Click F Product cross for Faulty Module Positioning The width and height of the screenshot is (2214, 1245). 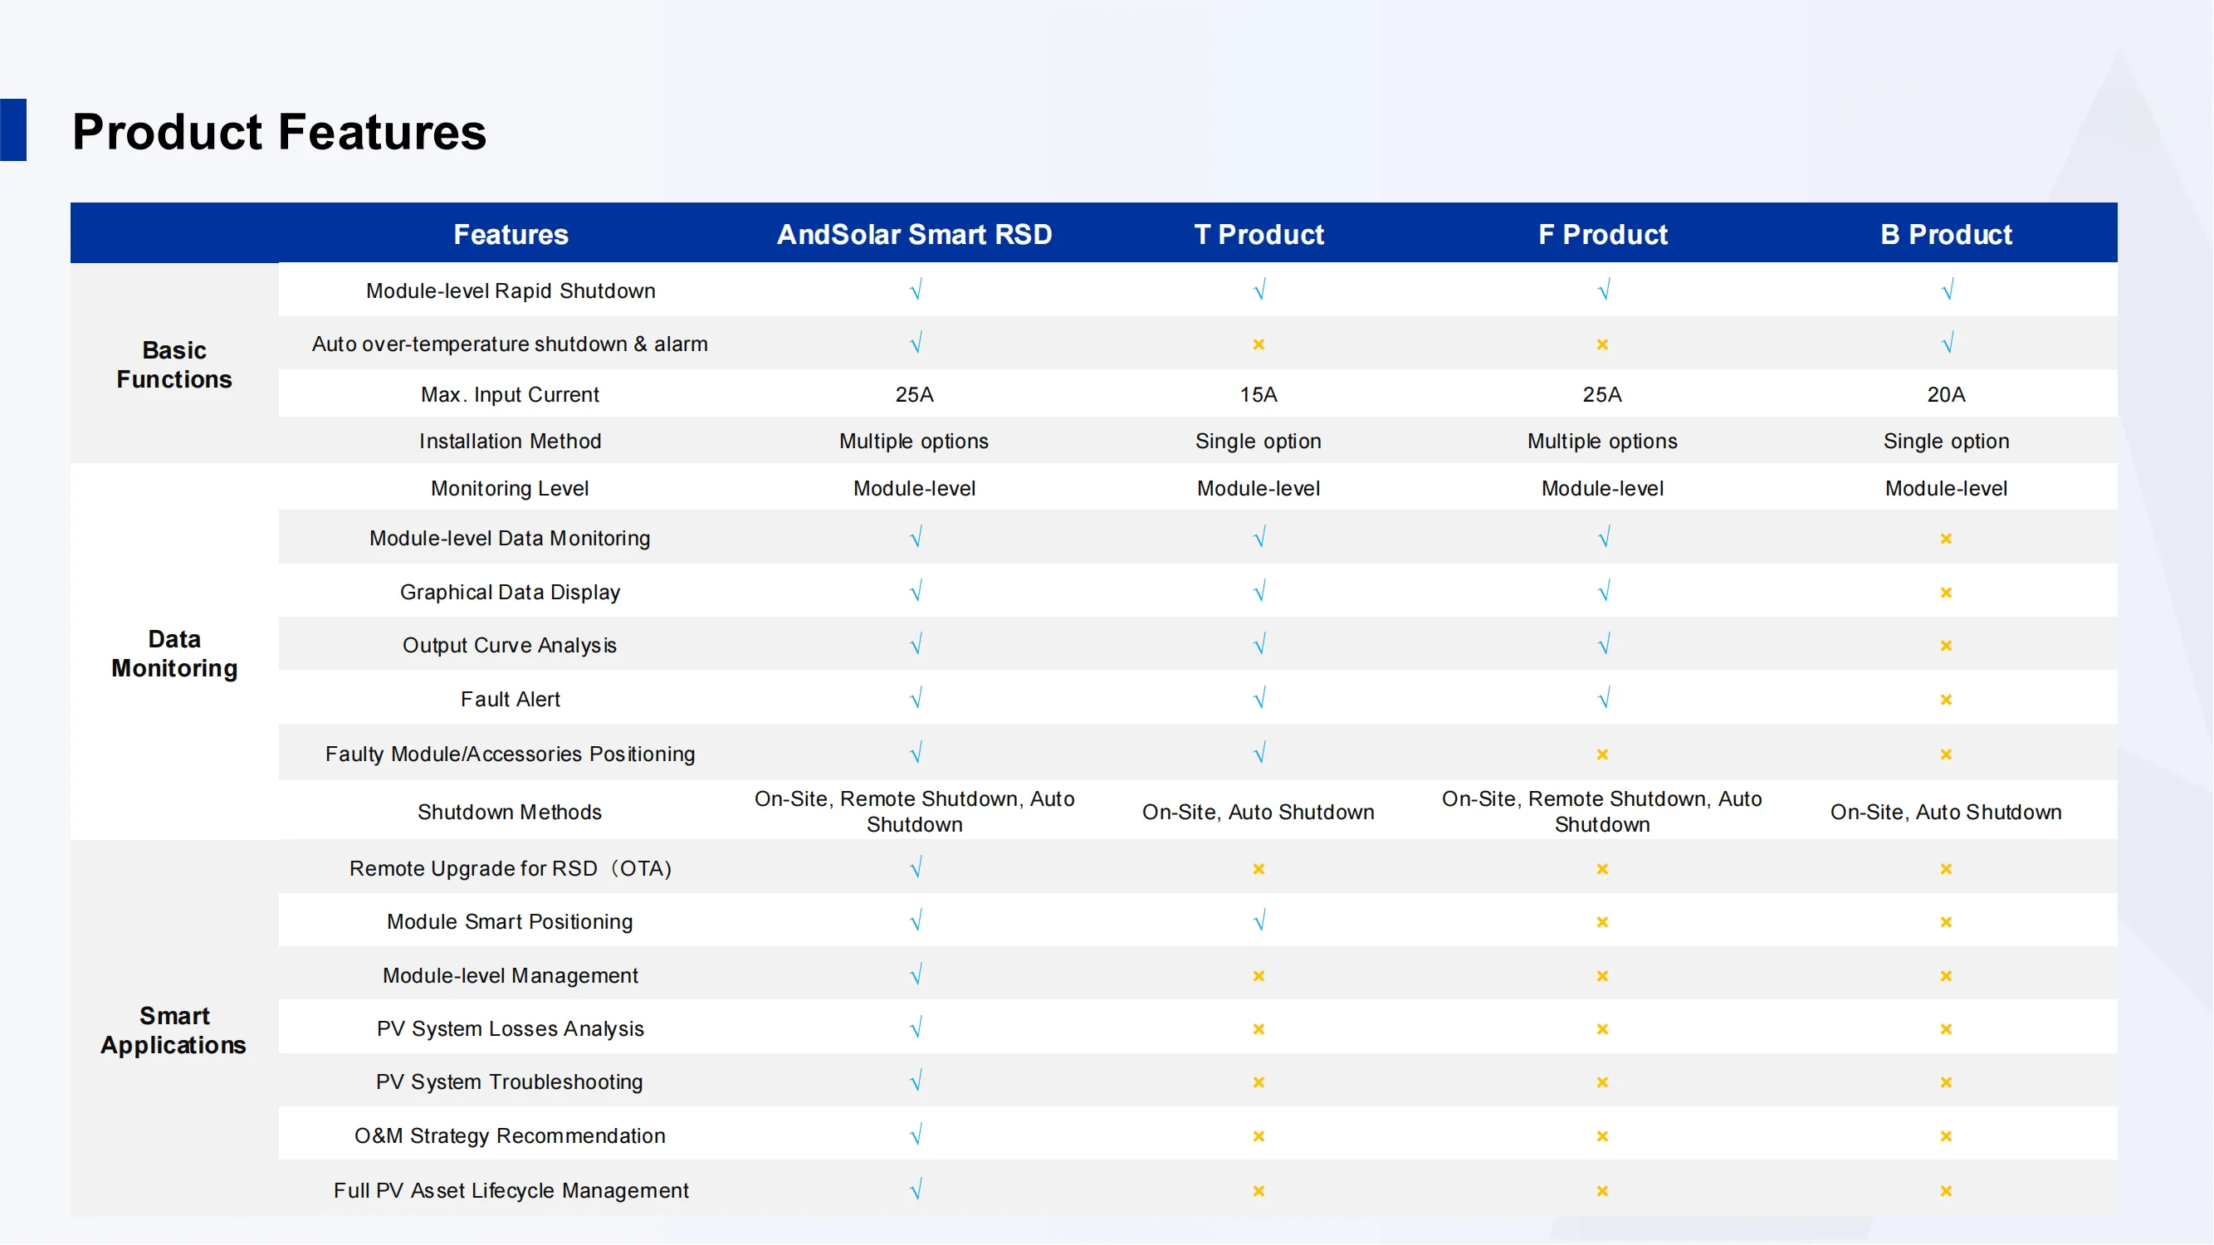(x=1602, y=754)
